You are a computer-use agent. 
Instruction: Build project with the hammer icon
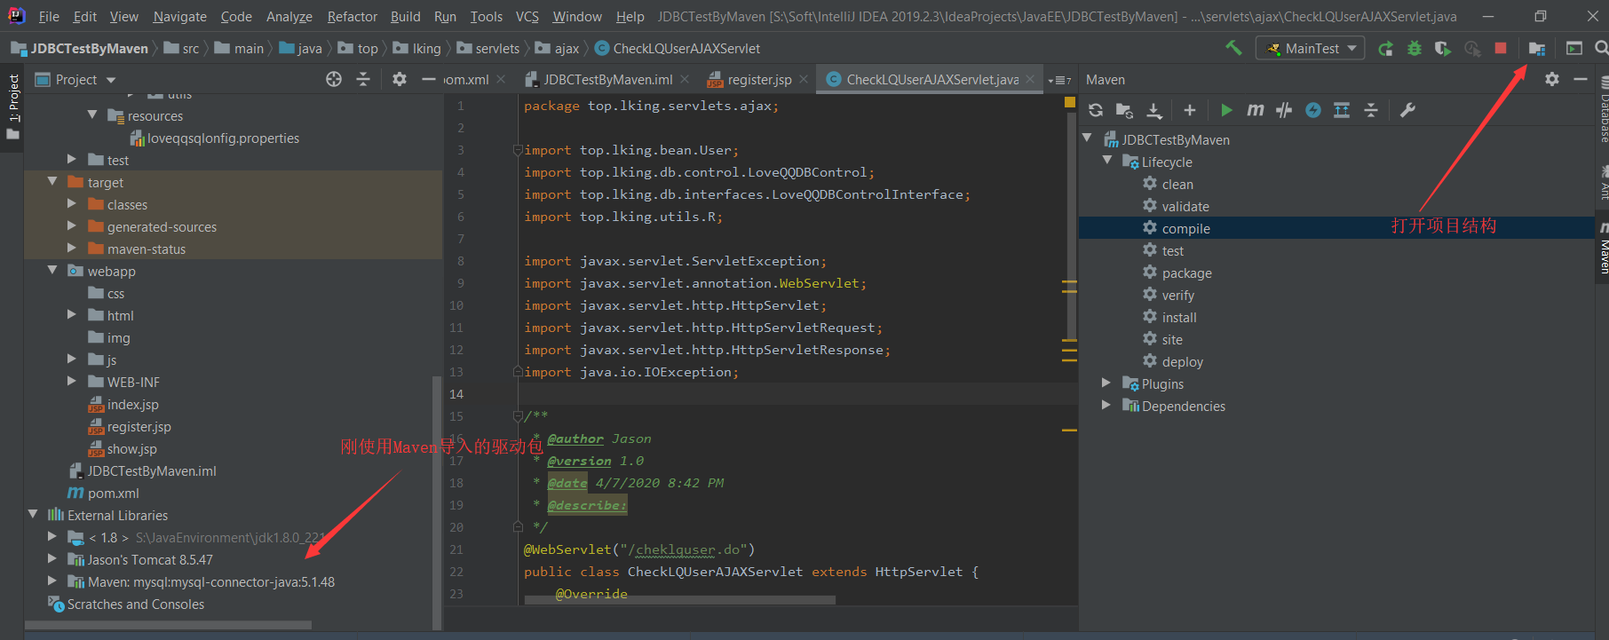tap(1233, 48)
